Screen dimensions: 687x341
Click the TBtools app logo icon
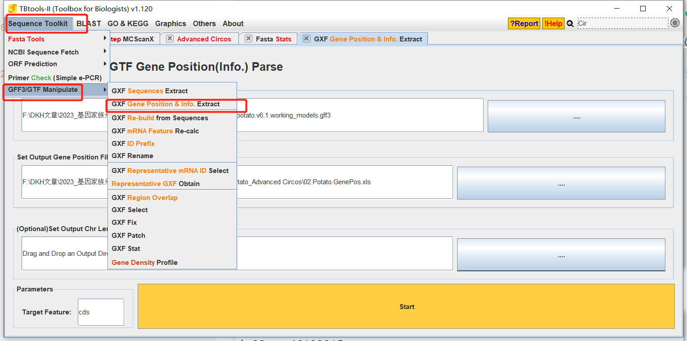pos(13,9)
